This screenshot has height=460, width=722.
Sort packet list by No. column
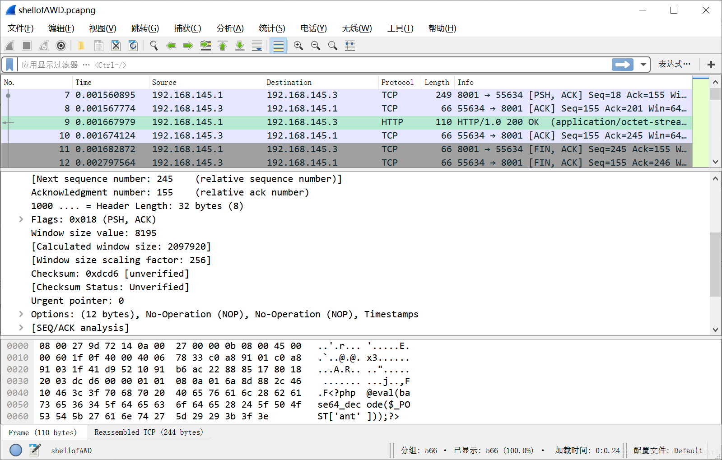click(x=37, y=82)
